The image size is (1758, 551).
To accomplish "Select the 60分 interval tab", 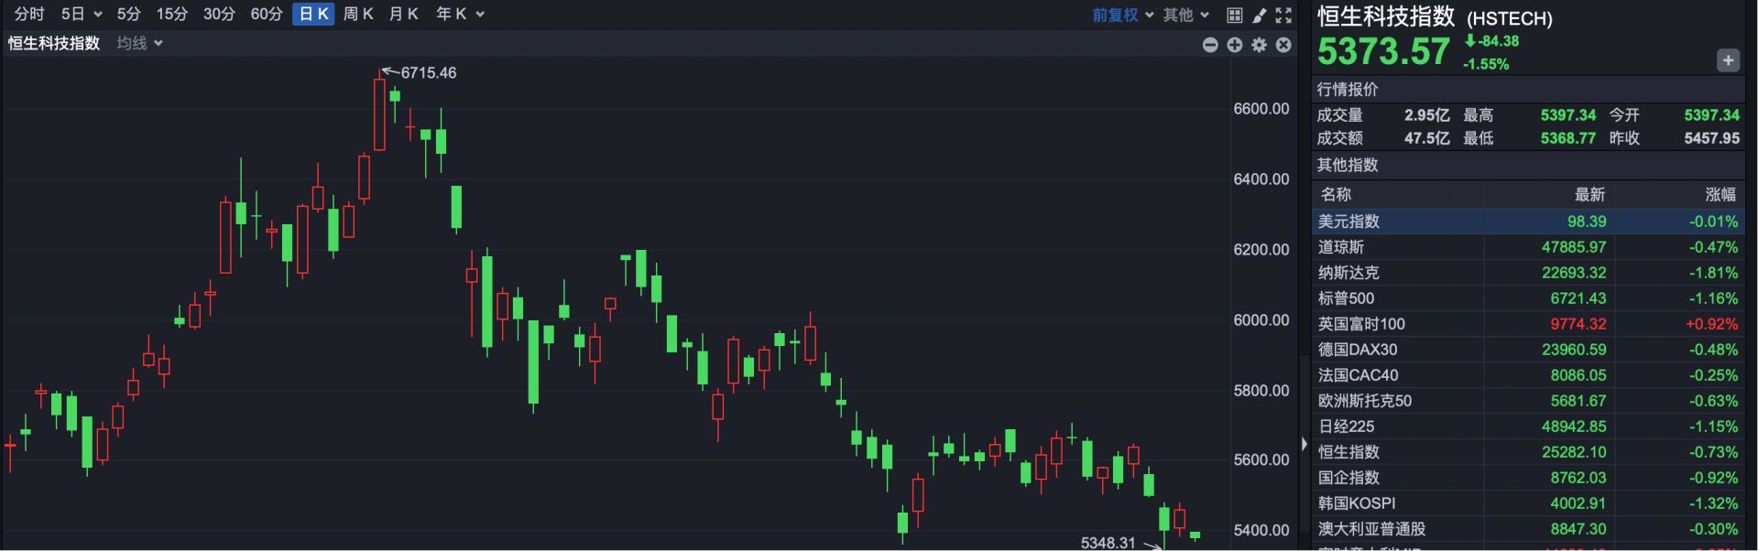I will [266, 14].
